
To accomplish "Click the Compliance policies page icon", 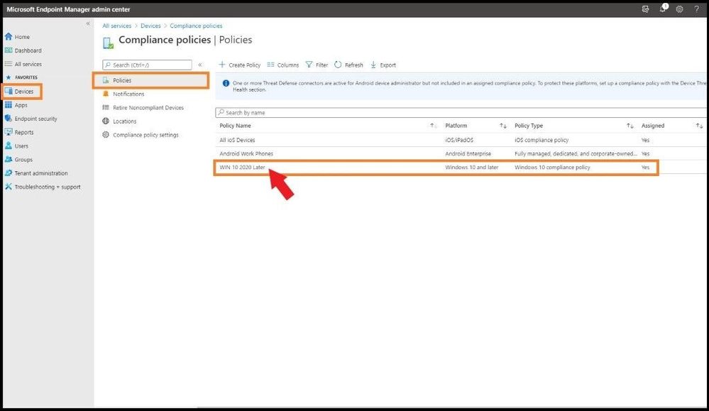I will 108,43.
